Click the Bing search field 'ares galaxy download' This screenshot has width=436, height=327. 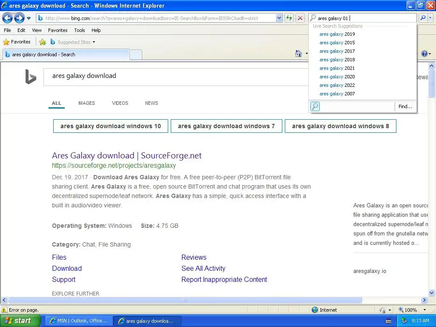click(176, 77)
